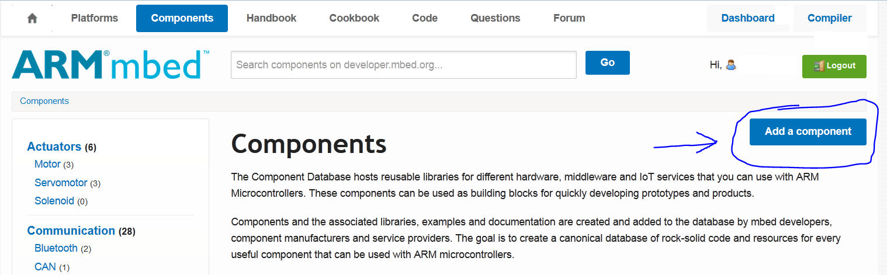
Task: Click the search components input field
Action: (403, 65)
